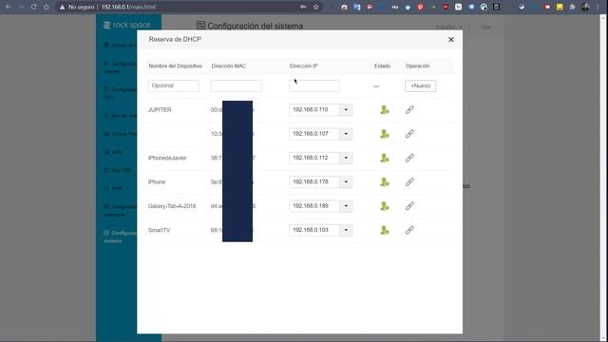Click the 'Configuración del sistema' page heading

tap(256, 26)
